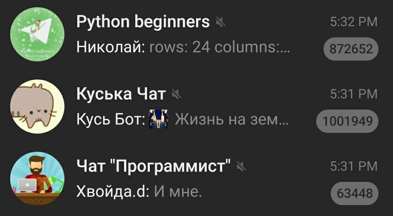393x216 pixels.
Task: Click the 5:32 PM timestamp
Action: pos(354,22)
